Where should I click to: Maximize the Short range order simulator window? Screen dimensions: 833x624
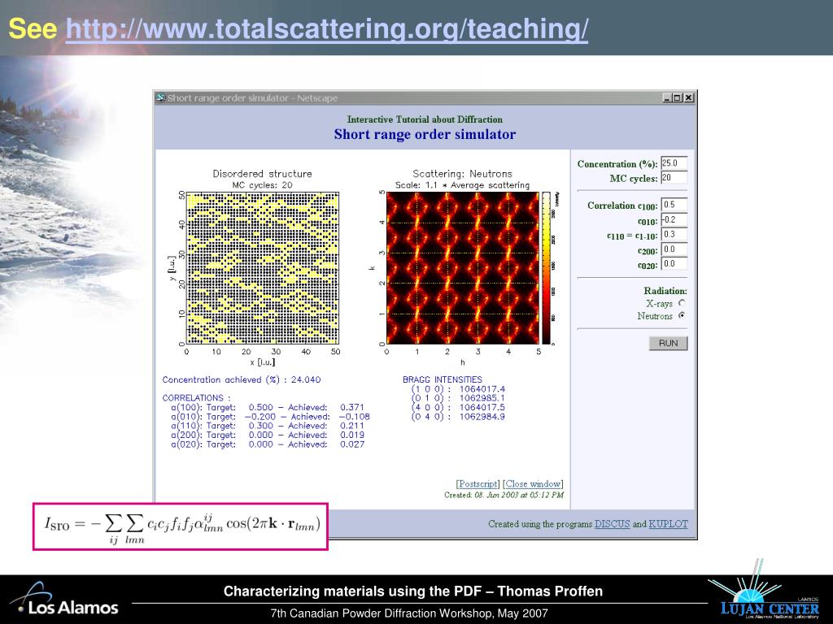(678, 97)
